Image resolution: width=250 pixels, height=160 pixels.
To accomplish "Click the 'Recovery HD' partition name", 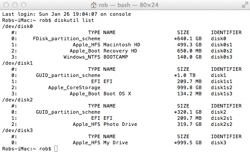I will 120,51.
